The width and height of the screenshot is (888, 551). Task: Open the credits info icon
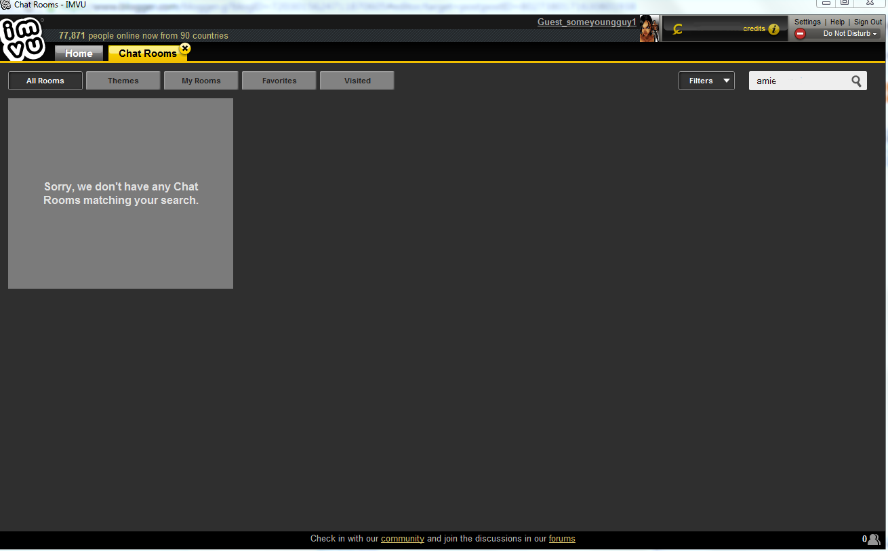coord(773,29)
